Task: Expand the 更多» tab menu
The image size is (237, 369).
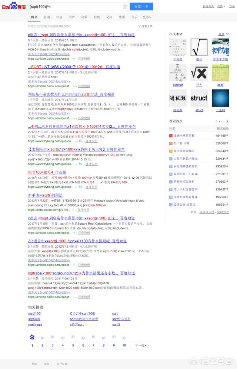Action: pos(147,17)
